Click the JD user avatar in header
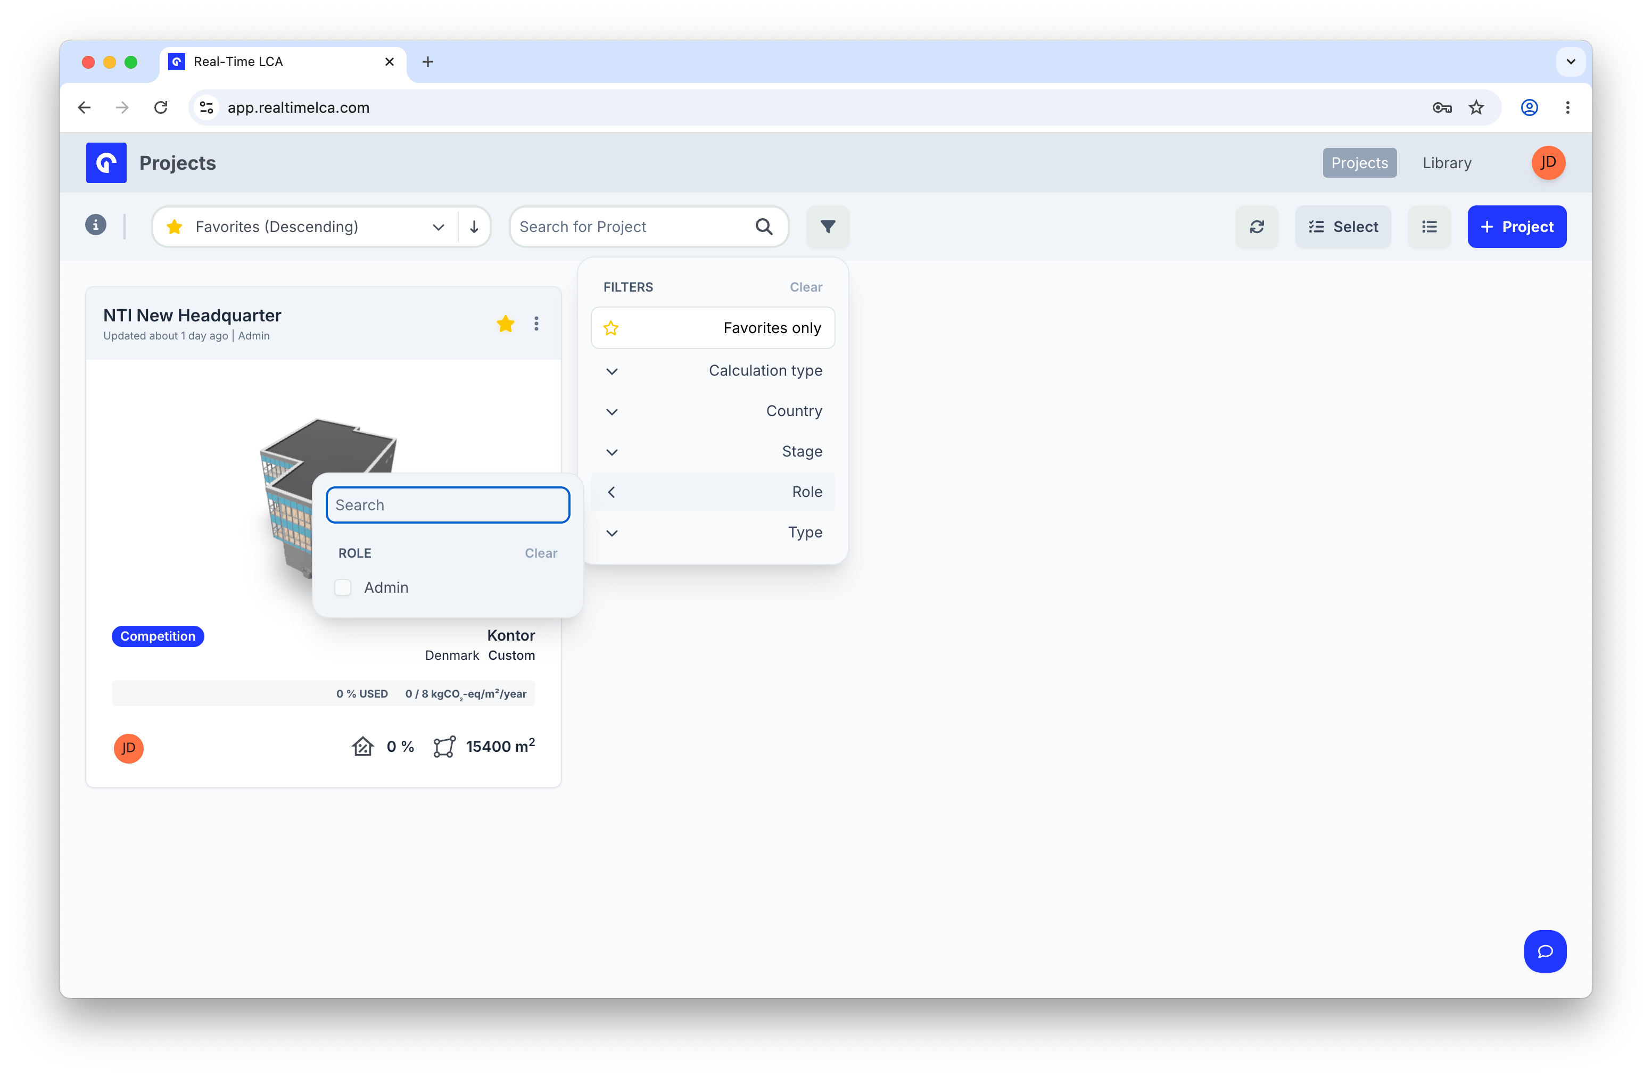 pyautogui.click(x=1548, y=162)
